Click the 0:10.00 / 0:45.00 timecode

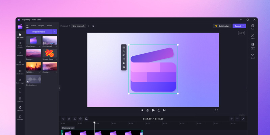(153, 119)
